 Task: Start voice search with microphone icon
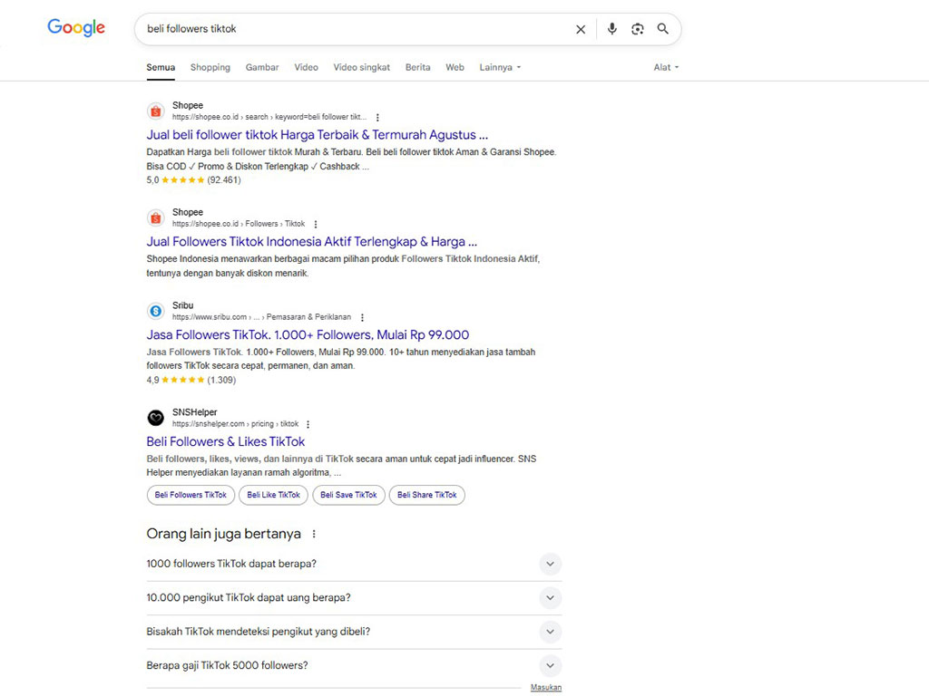[612, 28]
